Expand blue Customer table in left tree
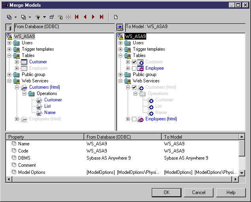251x202 pixels. point(17,62)
